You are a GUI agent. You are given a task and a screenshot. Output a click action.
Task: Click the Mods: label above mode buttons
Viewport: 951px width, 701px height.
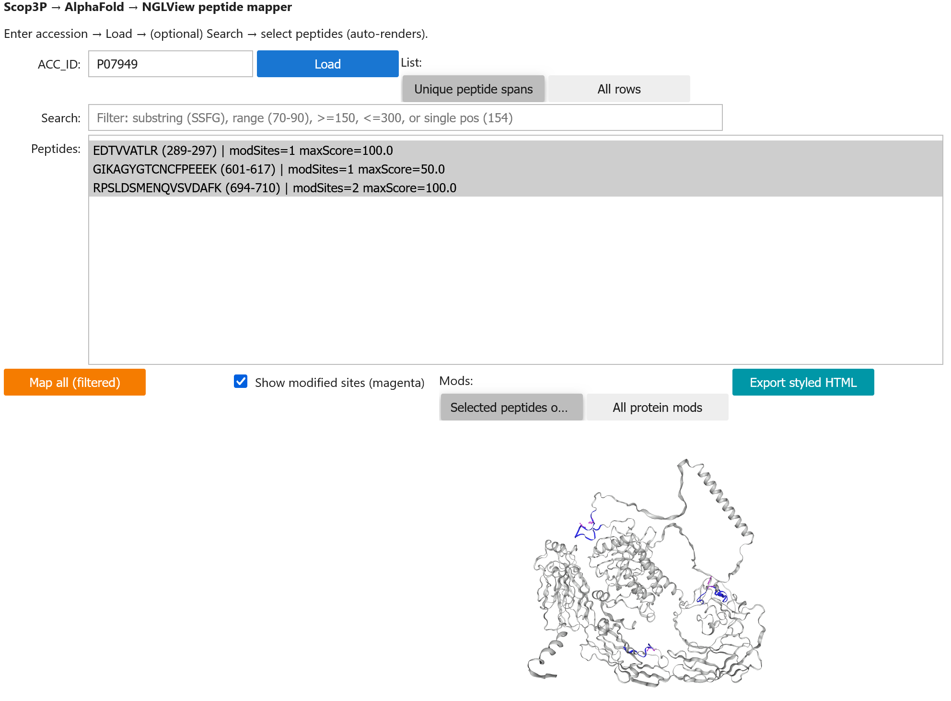pyautogui.click(x=456, y=380)
